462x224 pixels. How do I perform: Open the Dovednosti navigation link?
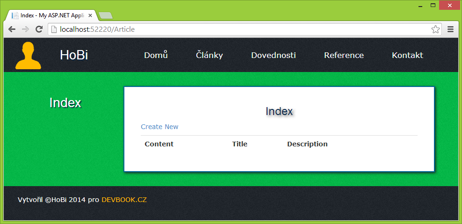(x=273, y=55)
